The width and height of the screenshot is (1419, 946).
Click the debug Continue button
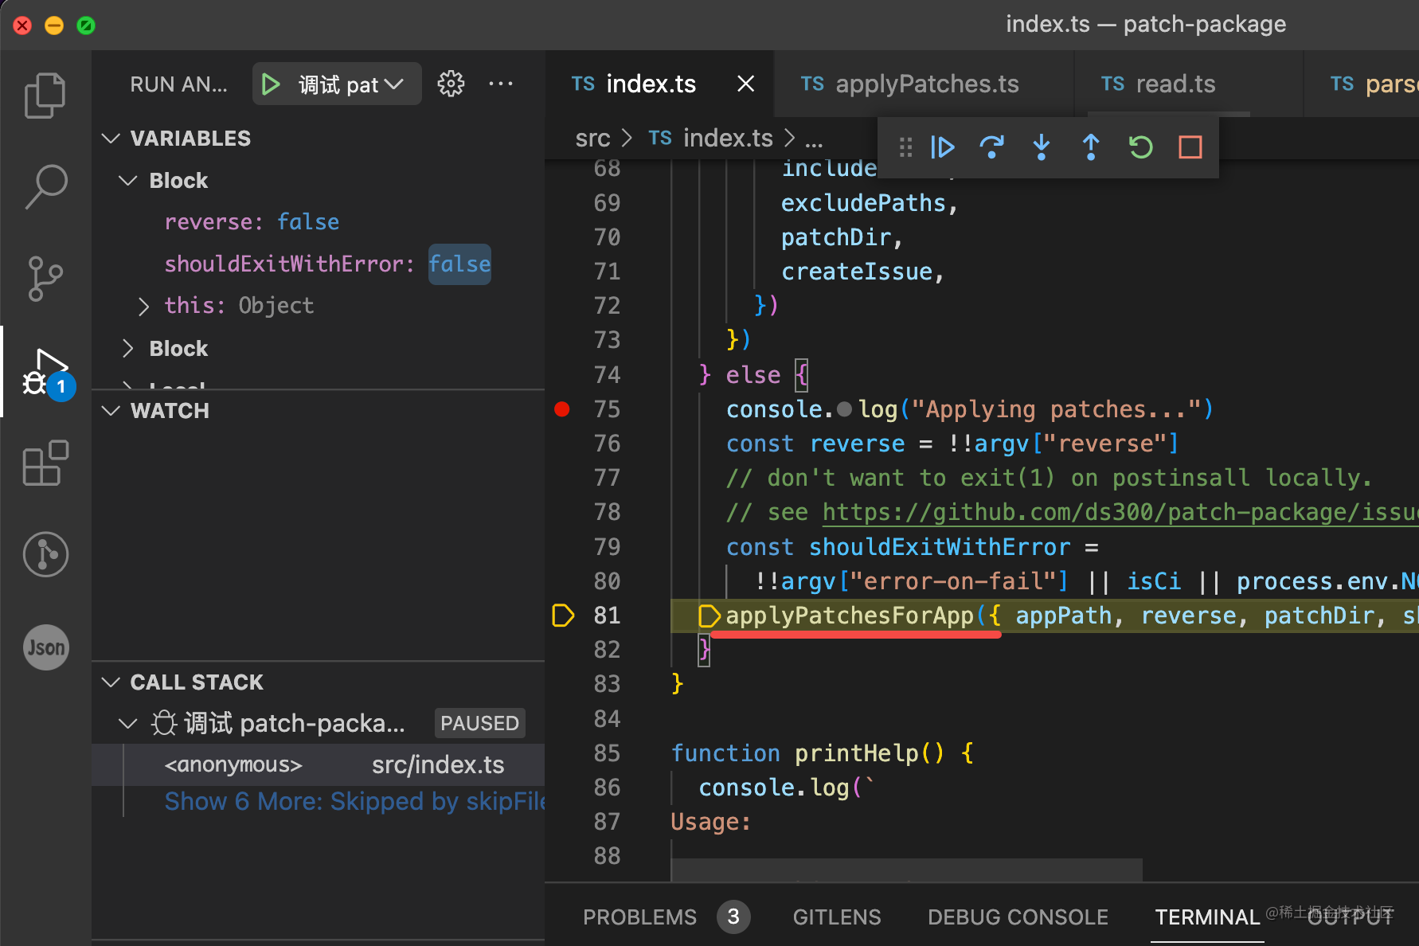(x=943, y=147)
